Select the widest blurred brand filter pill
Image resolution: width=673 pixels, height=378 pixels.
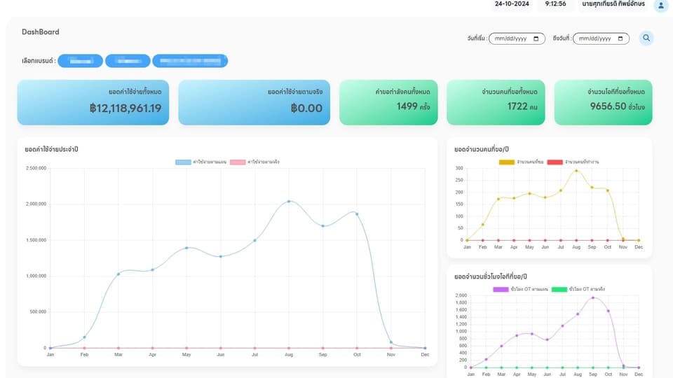pyautogui.click(x=190, y=61)
